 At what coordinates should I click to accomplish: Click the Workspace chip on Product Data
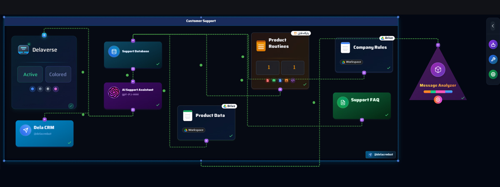pyautogui.click(x=194, y=130)
